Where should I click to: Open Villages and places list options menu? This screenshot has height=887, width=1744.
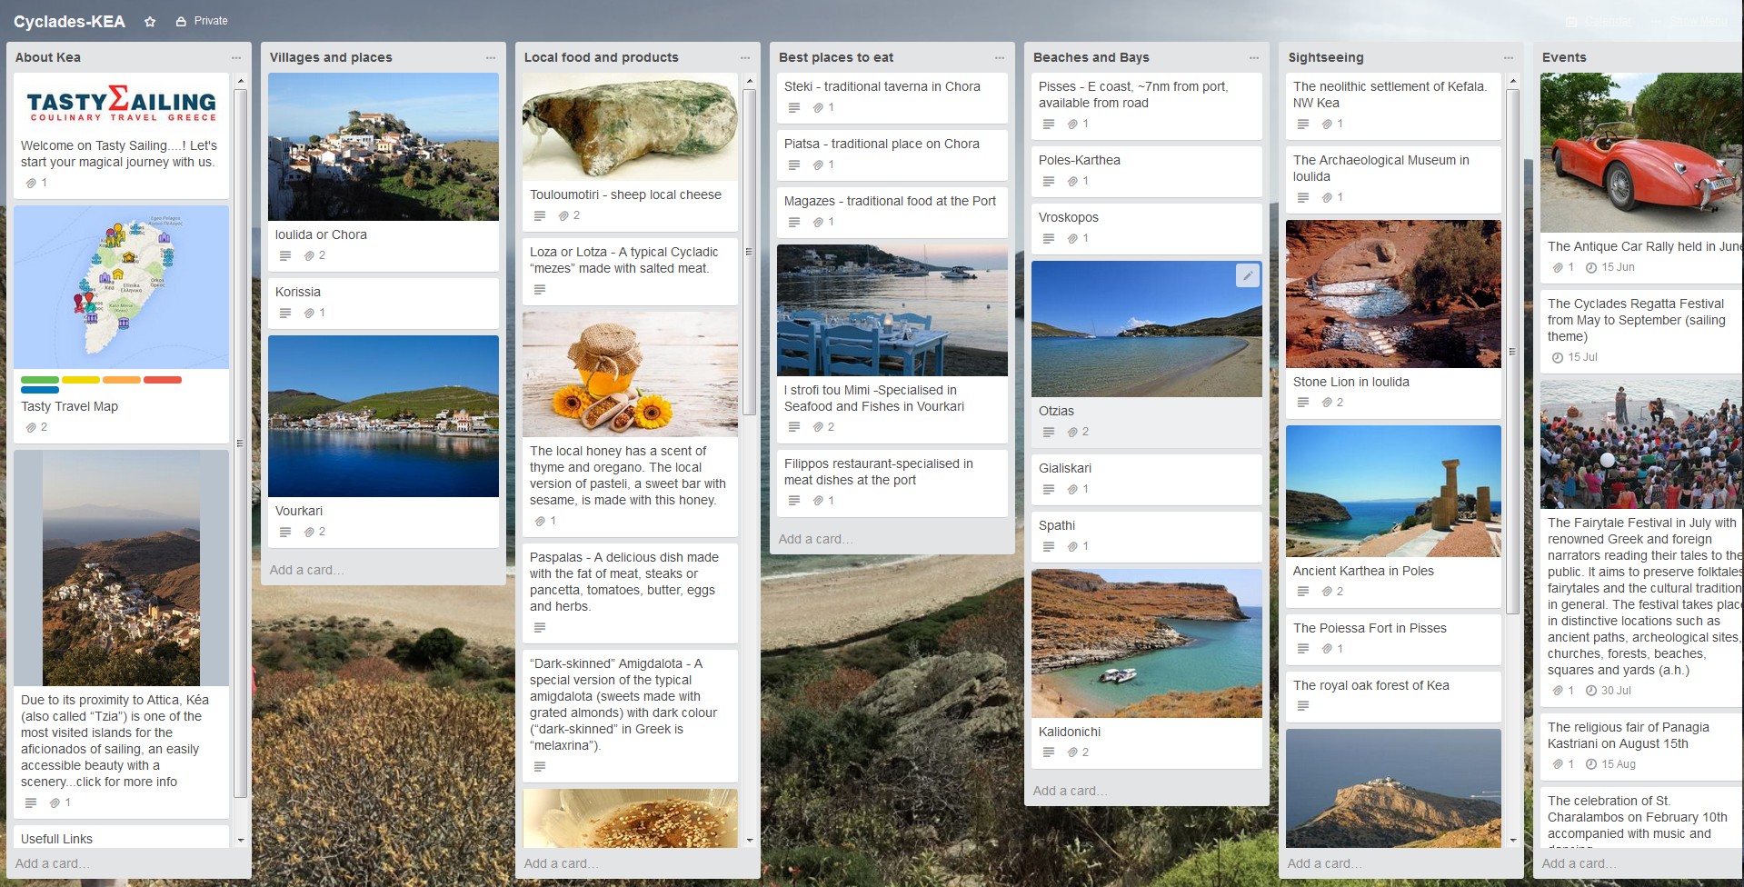point(491,57)
